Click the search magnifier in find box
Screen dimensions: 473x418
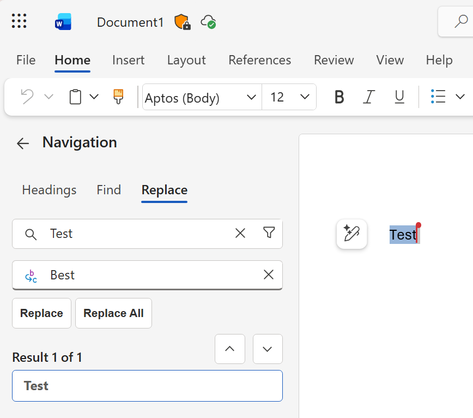point(31,234)
